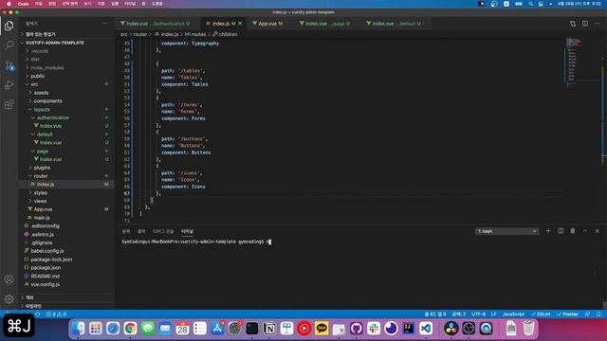Open Slack from the dock
The image size is (607, 341).
tap(374, 329)
